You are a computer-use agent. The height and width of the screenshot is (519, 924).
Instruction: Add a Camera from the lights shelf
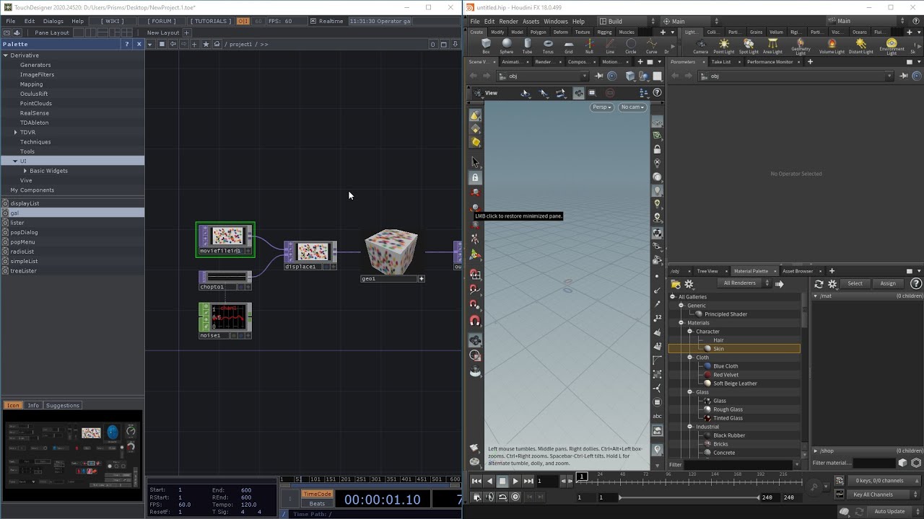pos(700,45)
